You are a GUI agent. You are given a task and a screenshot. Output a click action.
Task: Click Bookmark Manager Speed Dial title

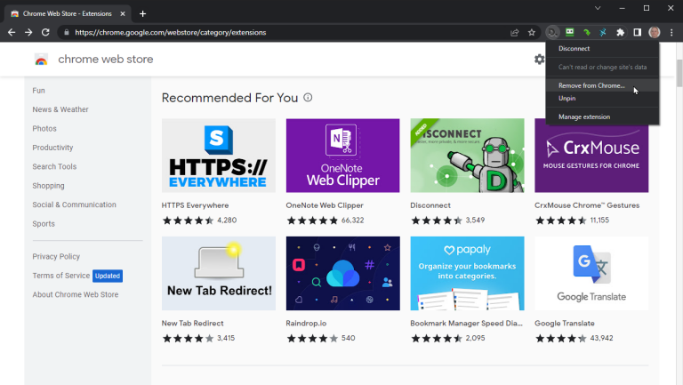point(466,323)
